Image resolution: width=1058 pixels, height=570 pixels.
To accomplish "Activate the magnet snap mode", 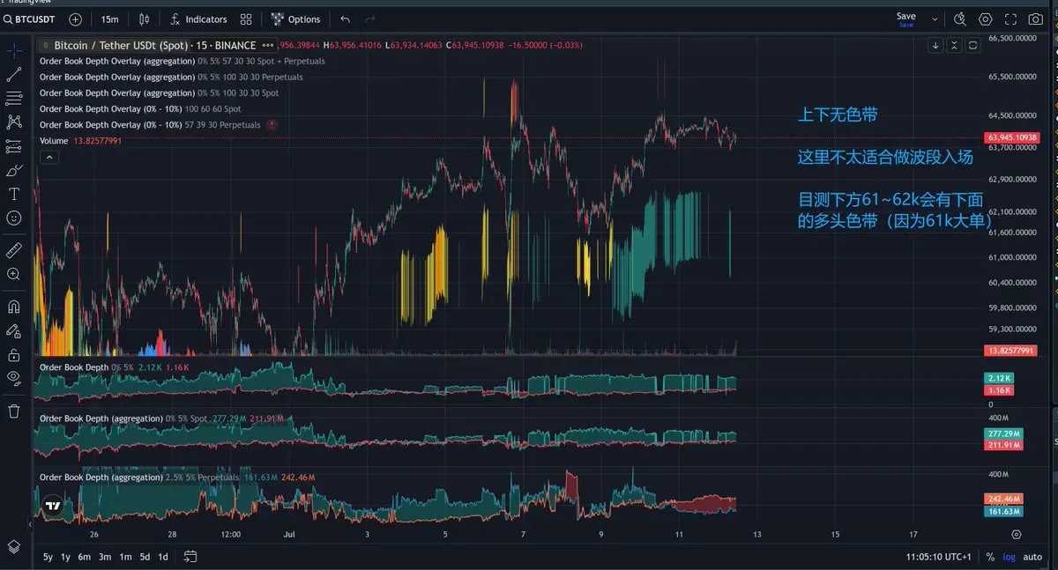I will (x=14, y=307).
